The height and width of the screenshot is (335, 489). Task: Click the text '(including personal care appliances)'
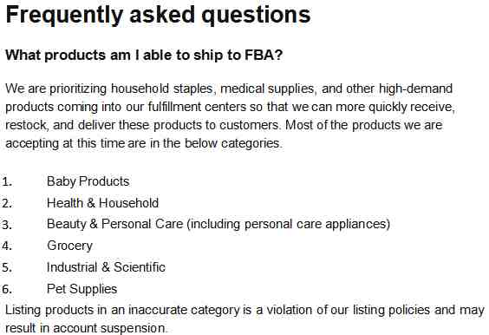point(289,224)
